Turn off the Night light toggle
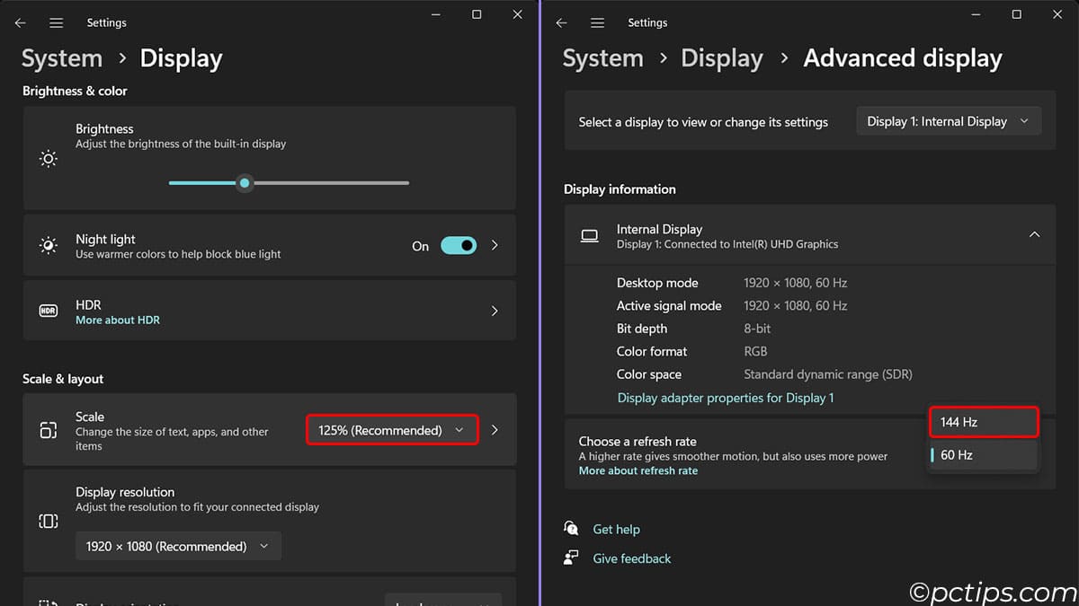1079x606 pixels. [459, 245]
